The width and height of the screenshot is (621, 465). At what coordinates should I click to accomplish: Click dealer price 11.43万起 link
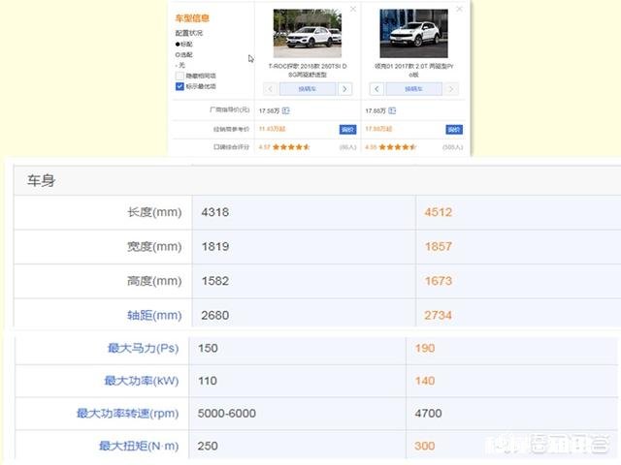pos(272,129)
